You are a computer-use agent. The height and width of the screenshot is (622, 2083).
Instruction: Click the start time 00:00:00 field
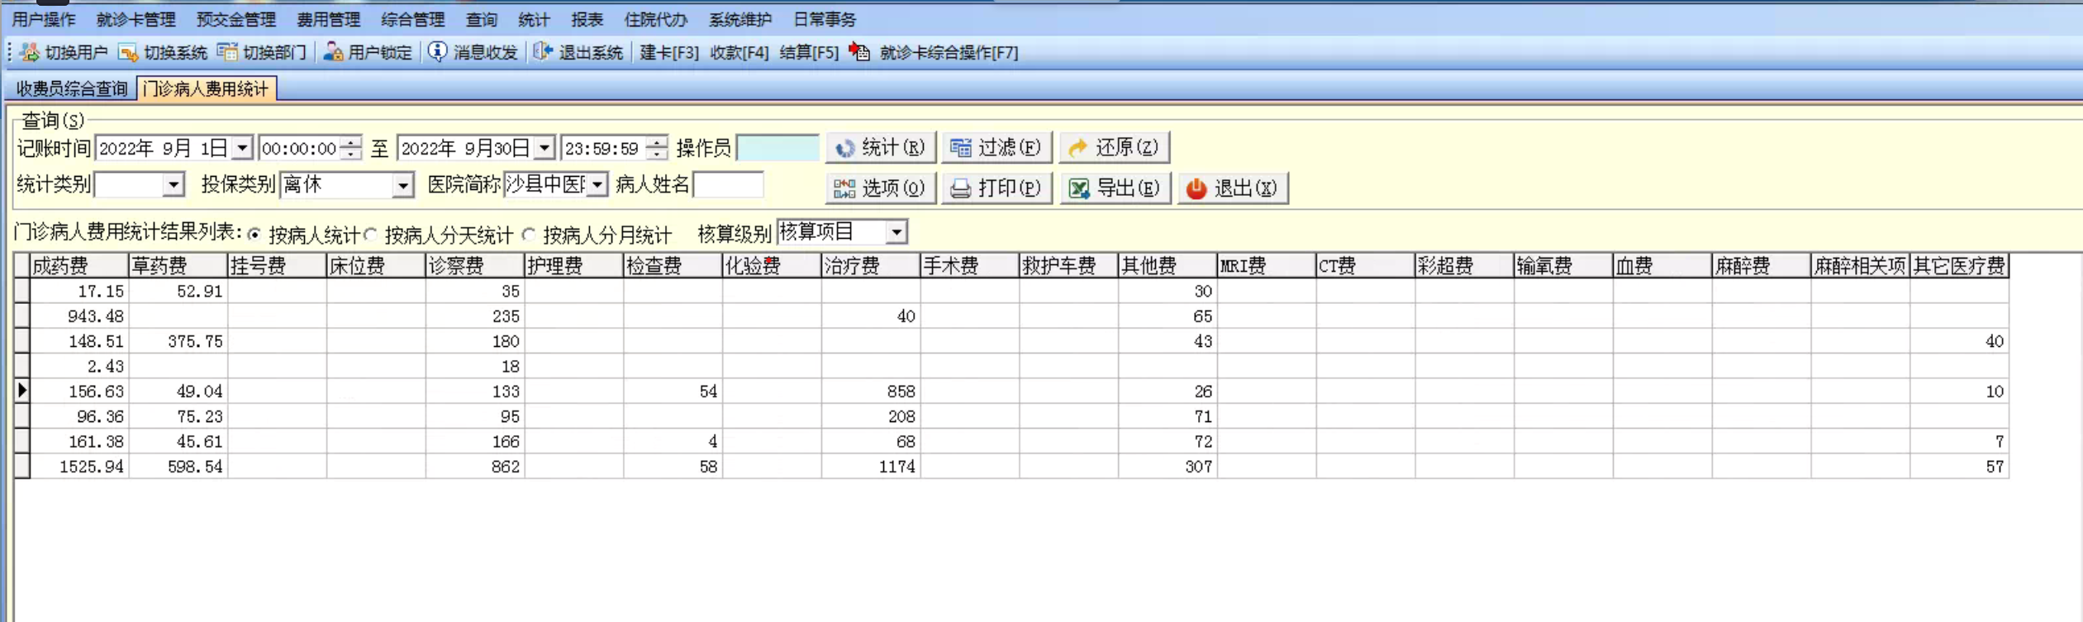300,149
